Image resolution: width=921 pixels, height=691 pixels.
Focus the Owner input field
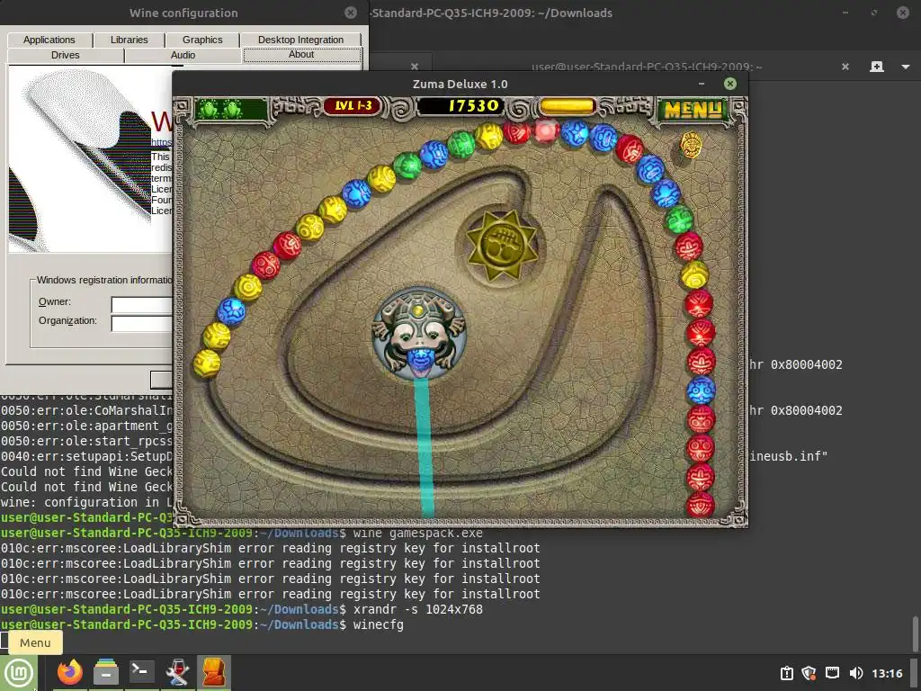[x=141, y=304]
